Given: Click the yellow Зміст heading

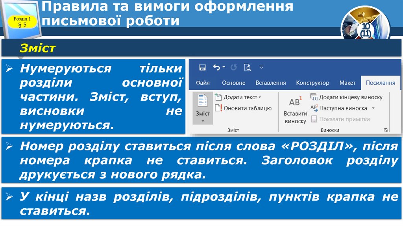Looking at the screenshot, I should click(x=37, y=48).
